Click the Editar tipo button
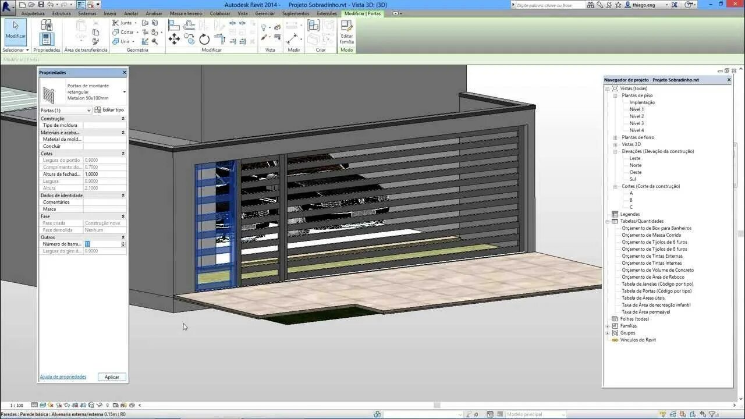The width and height of the screenshot is (745, 419). coord(109,110)
